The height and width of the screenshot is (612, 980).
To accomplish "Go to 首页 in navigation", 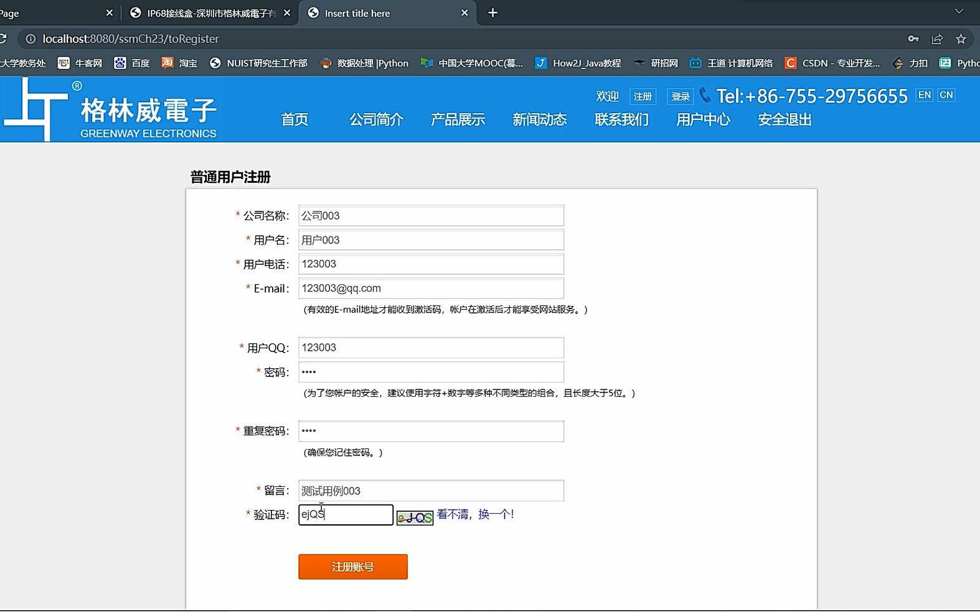I will (x=294, y=119).
